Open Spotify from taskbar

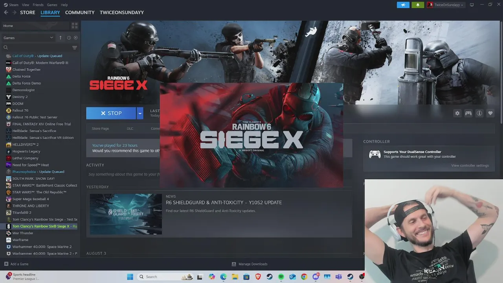click(x=281, y=277)
